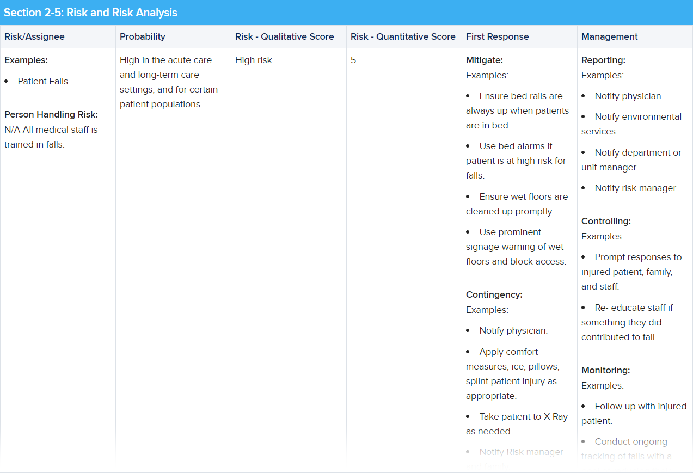
Task: Select the "Contingency:" heading
Action: click(x=494, y=294)
